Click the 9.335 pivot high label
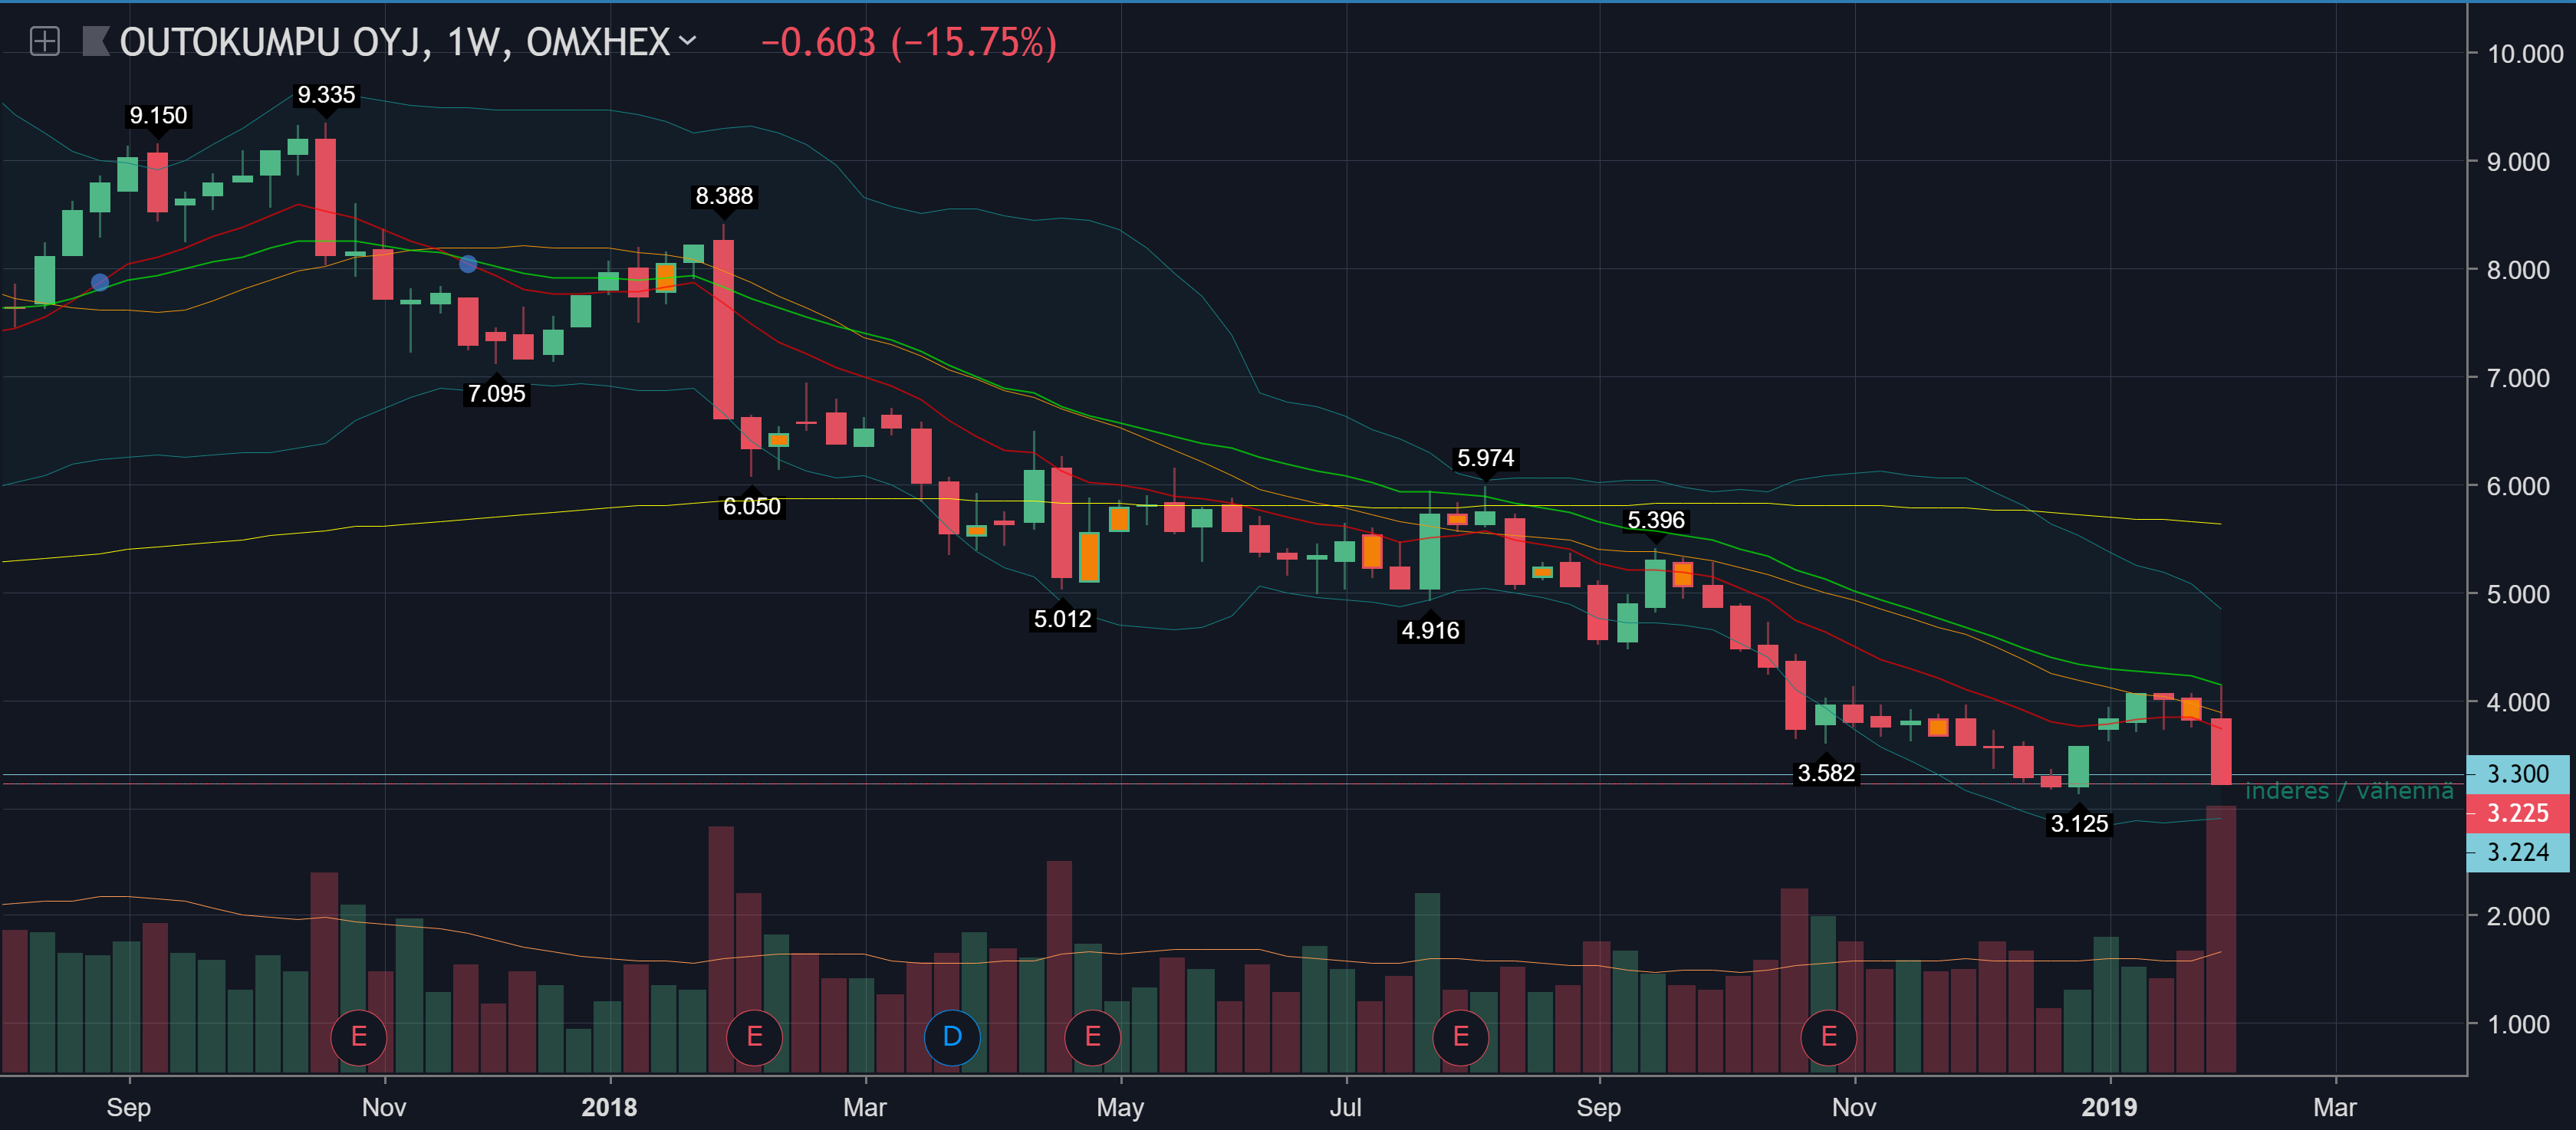The height and width of the screenshot is (1130, 2576). click(326, 95)
